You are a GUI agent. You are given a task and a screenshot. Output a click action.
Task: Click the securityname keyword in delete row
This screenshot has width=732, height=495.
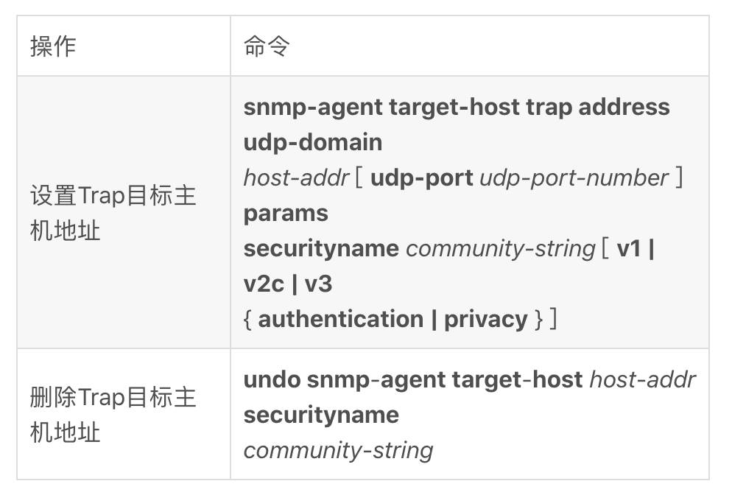(x=321, y=415)
